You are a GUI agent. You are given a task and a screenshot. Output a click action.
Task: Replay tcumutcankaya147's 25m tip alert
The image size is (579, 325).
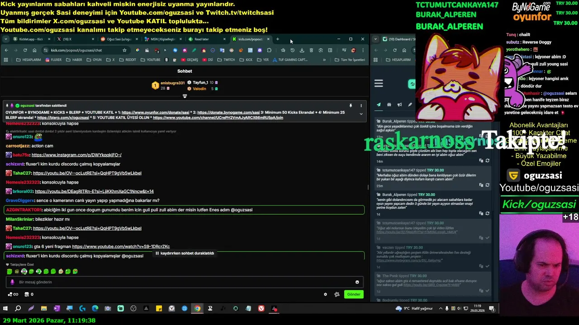[487, 185]
